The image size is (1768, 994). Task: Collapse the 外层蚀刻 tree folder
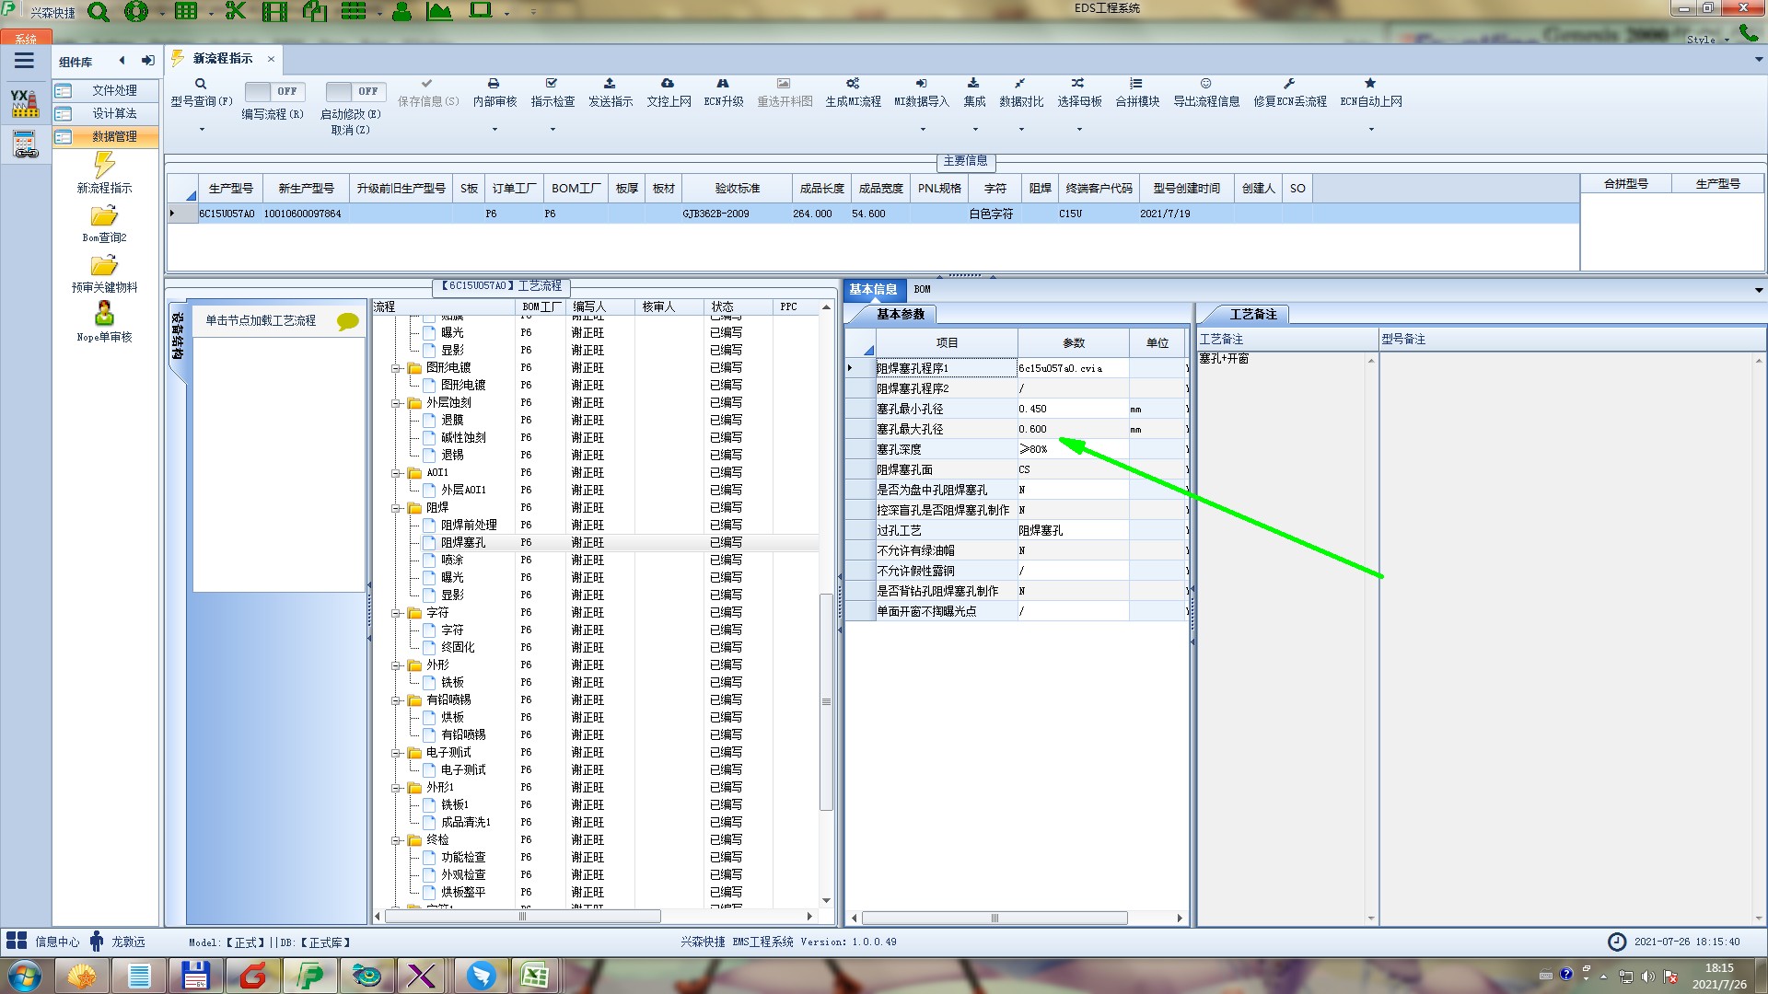(397, 403)
